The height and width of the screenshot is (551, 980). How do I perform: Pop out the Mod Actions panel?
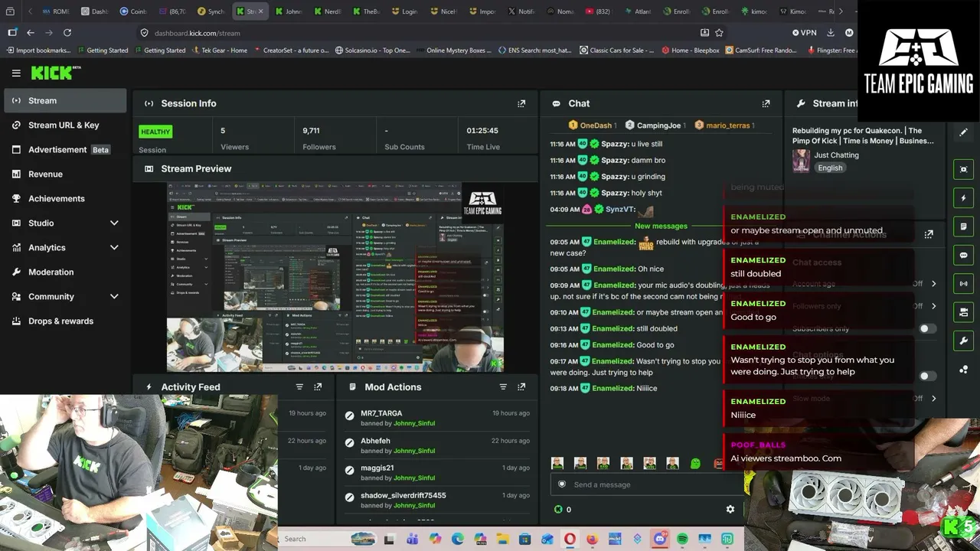coord(521,387)
